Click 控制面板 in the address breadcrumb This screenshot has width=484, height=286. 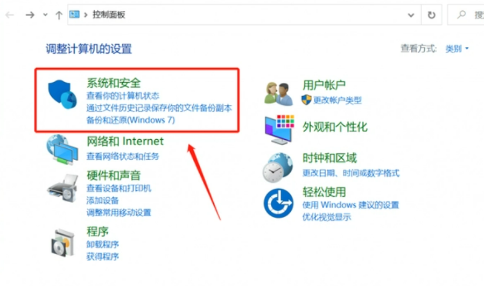pos(109,15)
